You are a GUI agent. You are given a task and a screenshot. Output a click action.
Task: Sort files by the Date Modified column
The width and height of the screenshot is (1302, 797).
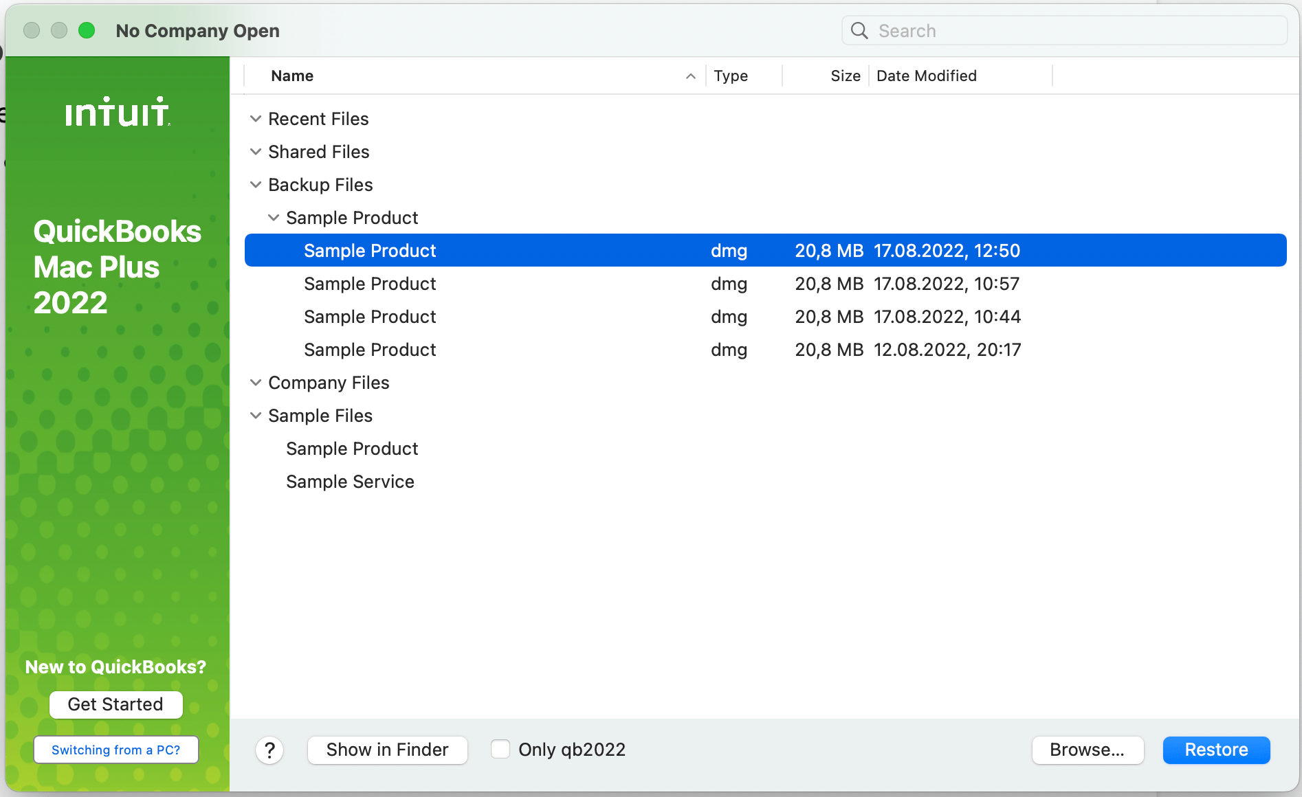click(927, 76)
